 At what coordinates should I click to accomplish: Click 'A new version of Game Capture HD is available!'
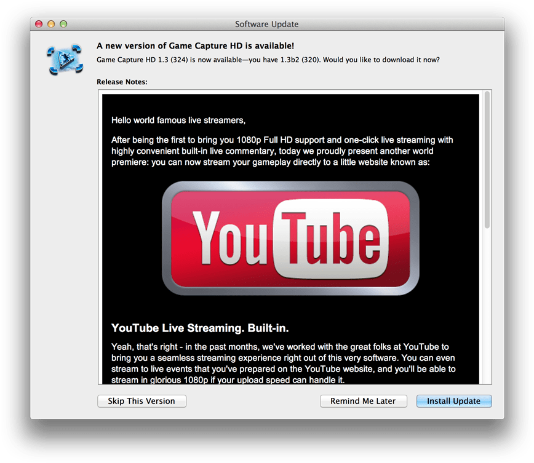coord(195,46)
